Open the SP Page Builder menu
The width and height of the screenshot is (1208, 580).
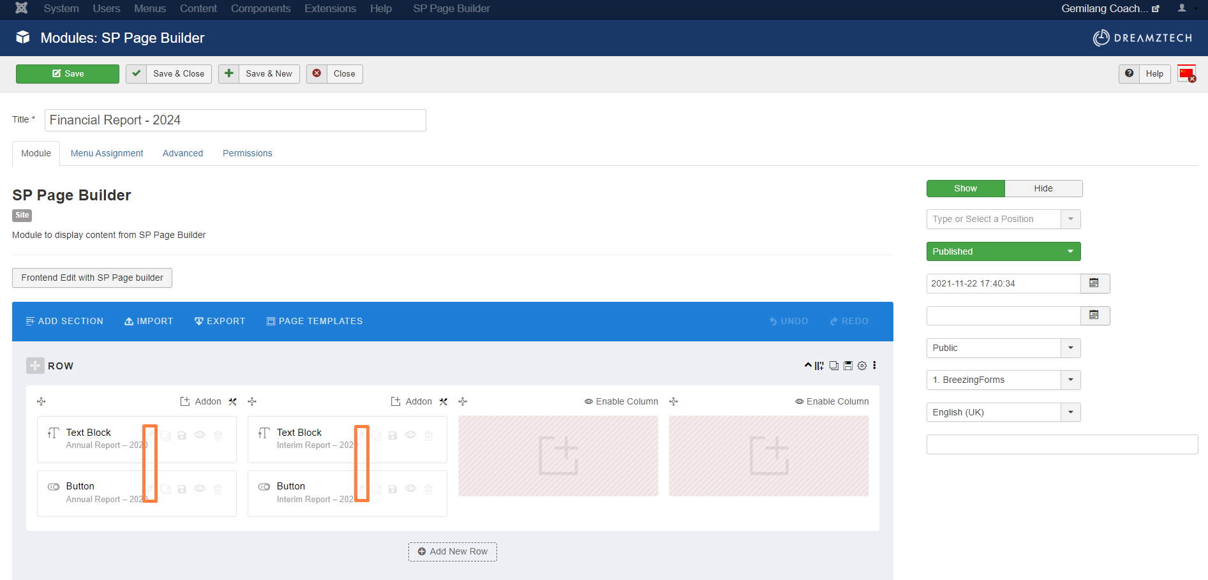(x=451, y=8)
